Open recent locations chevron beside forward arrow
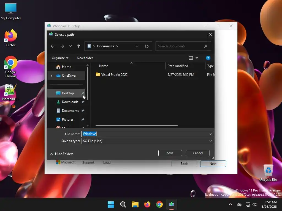This screenshot has width=282, height=211. [x=70, y=46]
